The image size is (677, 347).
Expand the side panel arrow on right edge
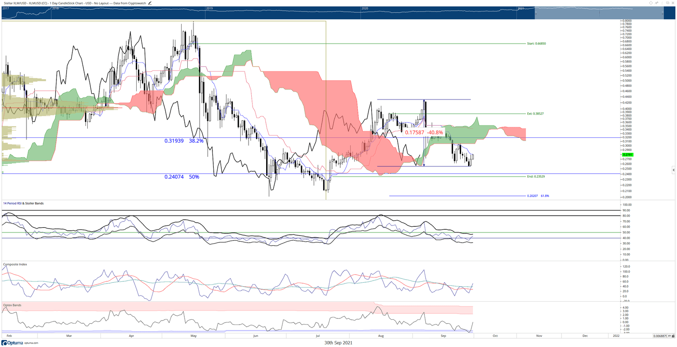(673, 170)
